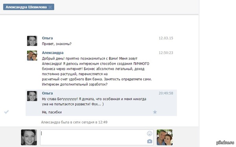Image resolution: width=236 pixels, height=147 pixels.
Task: Click into the message input field
Action: pos(97,138)
